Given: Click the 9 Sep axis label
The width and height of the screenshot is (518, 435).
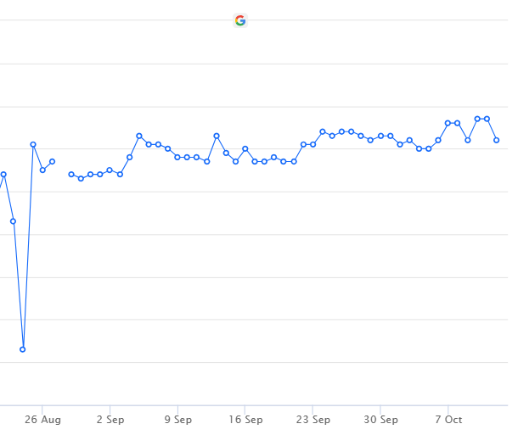Looking at the screenshot, I should point(178,420).
